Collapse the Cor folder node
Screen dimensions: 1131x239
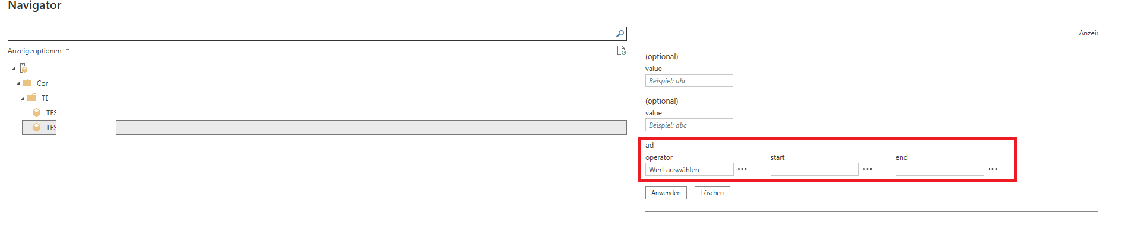[x=18, y=83]
